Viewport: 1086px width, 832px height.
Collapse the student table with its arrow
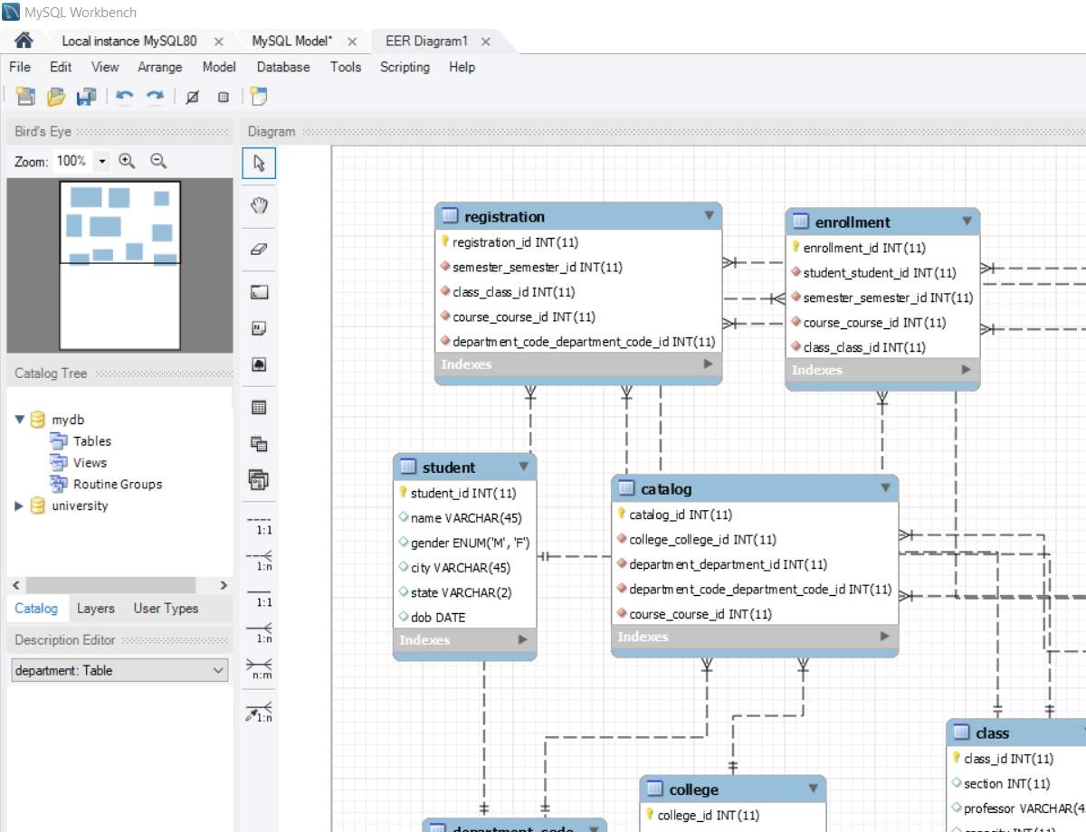(523, 466)
